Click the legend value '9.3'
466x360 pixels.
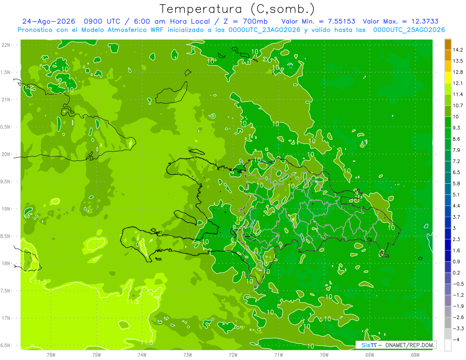coord(457,128)
